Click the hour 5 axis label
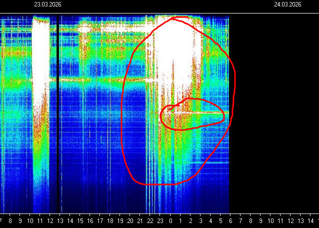319x228 pixels. click(220, 220)
